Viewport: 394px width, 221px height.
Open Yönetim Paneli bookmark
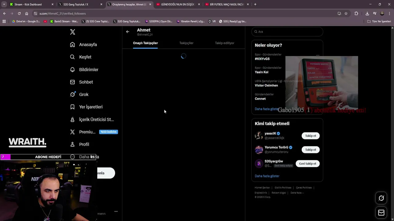(191, 21)
